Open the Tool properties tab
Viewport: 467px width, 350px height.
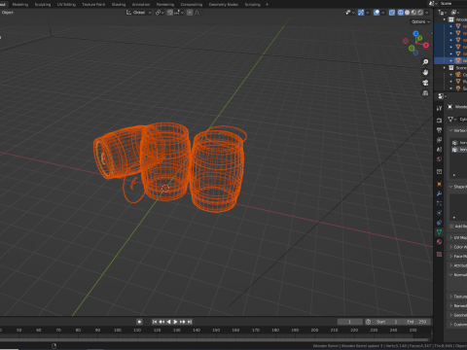439,108
